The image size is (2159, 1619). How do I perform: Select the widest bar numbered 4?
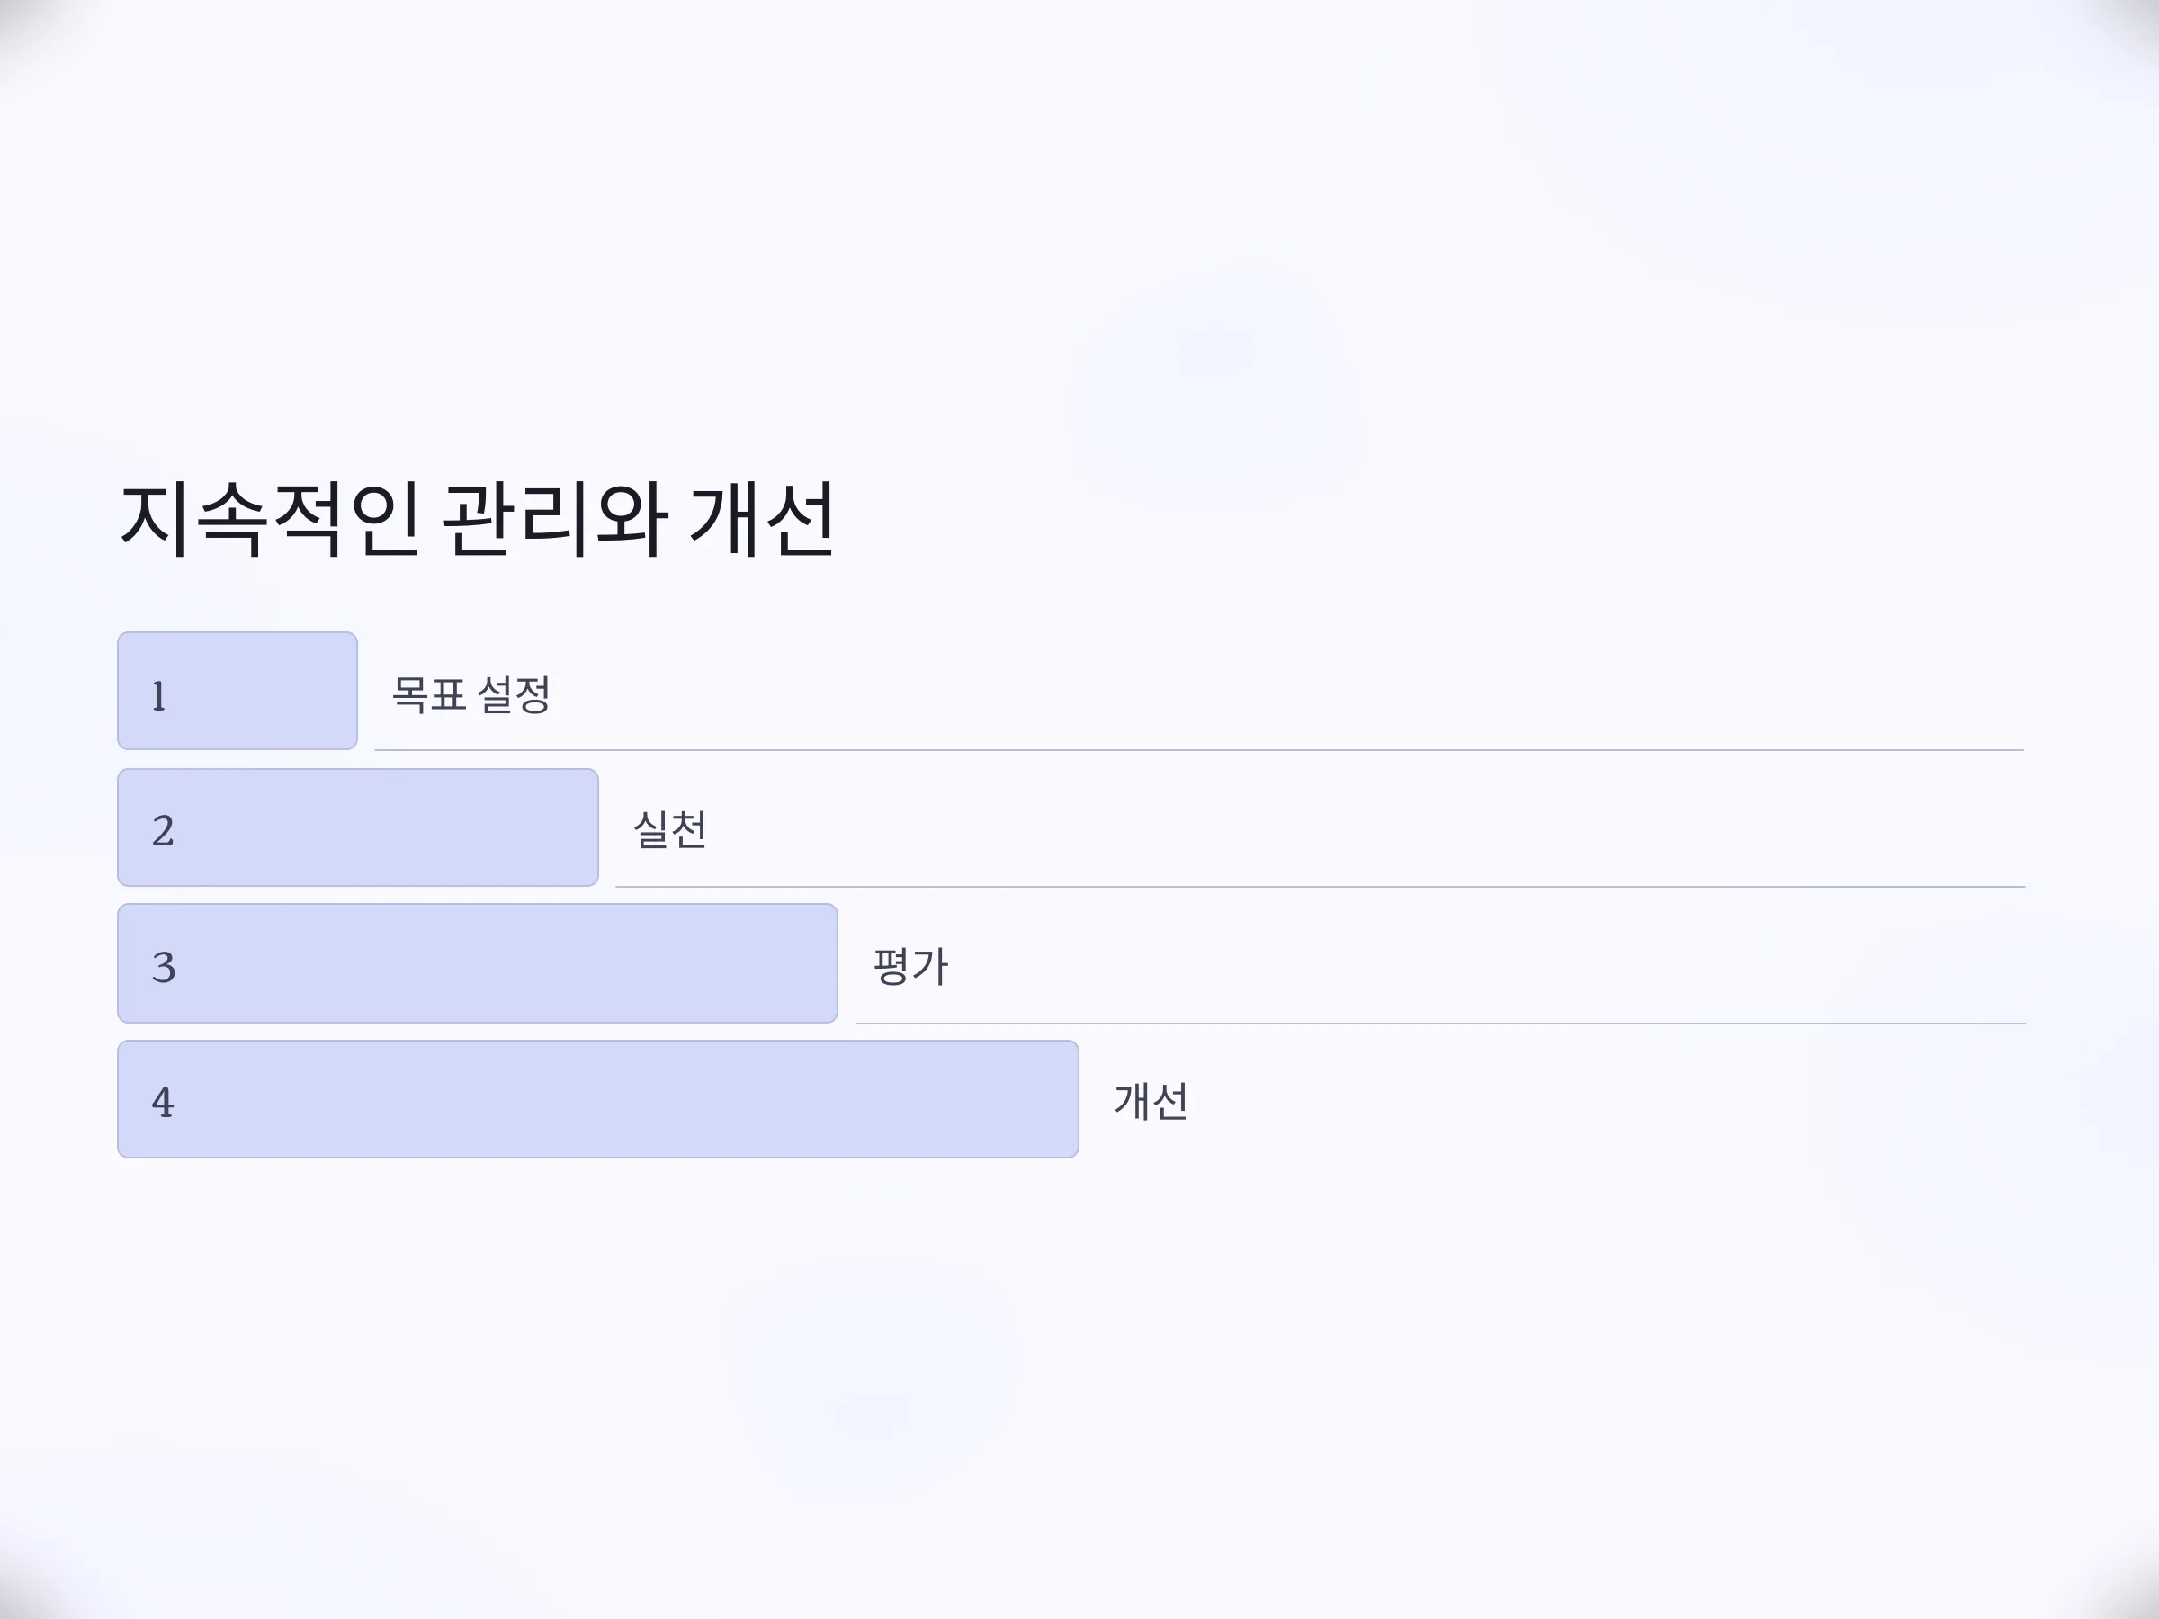597,1099
